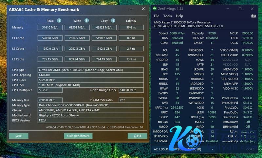This screenshot has height=158, width=262.
Task: Take a screenshot with ZenTimings camera icon
Action: click(253, 16)
